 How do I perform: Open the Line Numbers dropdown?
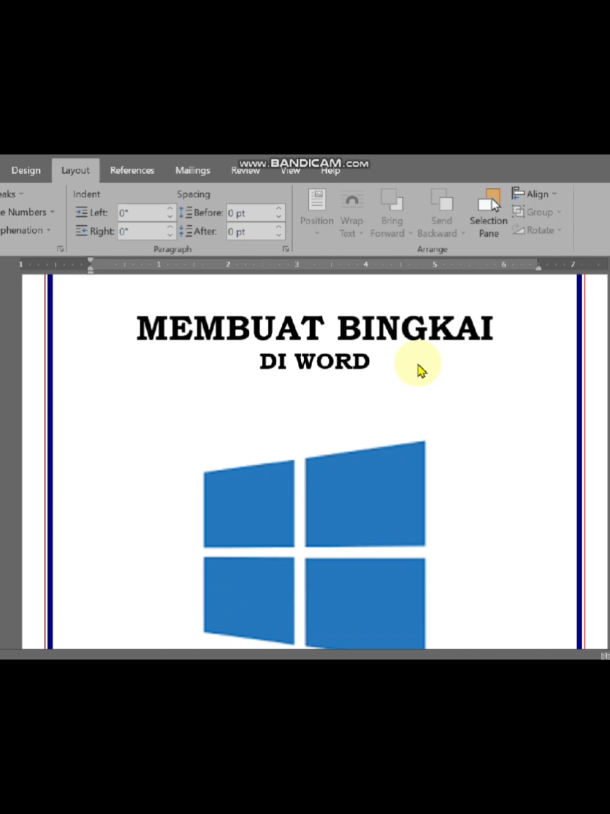pos(26,212)
